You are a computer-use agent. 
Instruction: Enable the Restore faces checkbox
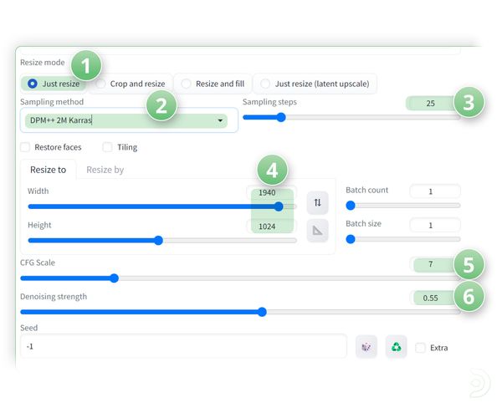(x=25, y=147)
